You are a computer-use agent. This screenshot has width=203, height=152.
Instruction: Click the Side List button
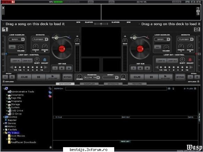pos(125,142)
